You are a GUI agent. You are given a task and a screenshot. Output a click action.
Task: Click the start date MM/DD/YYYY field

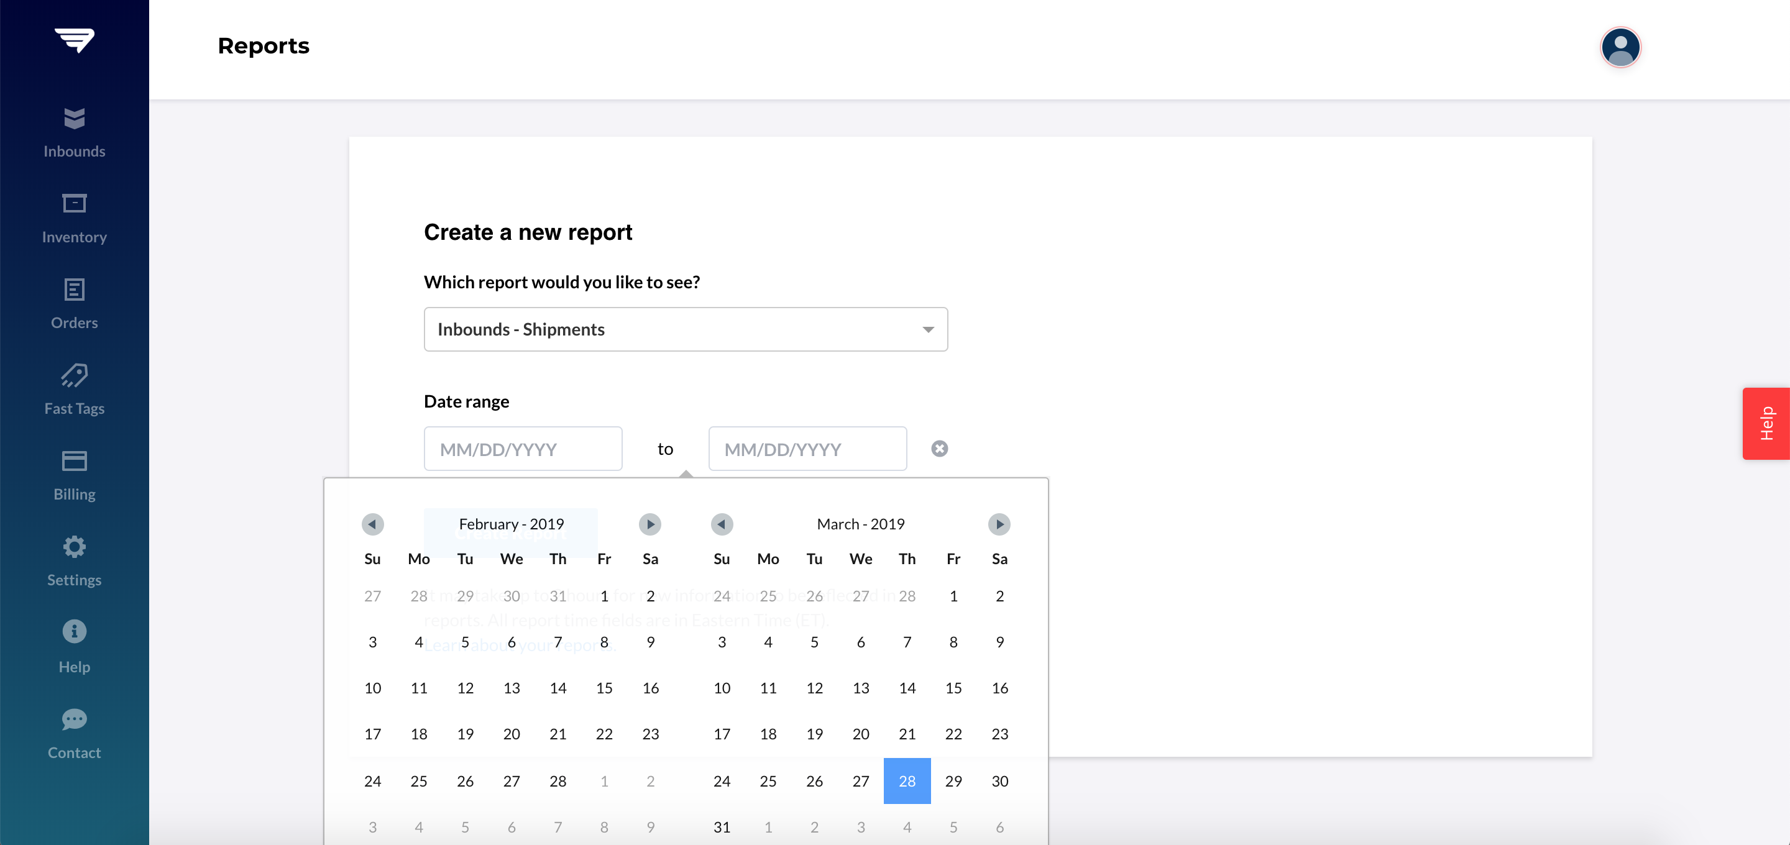tap(523, 449)
